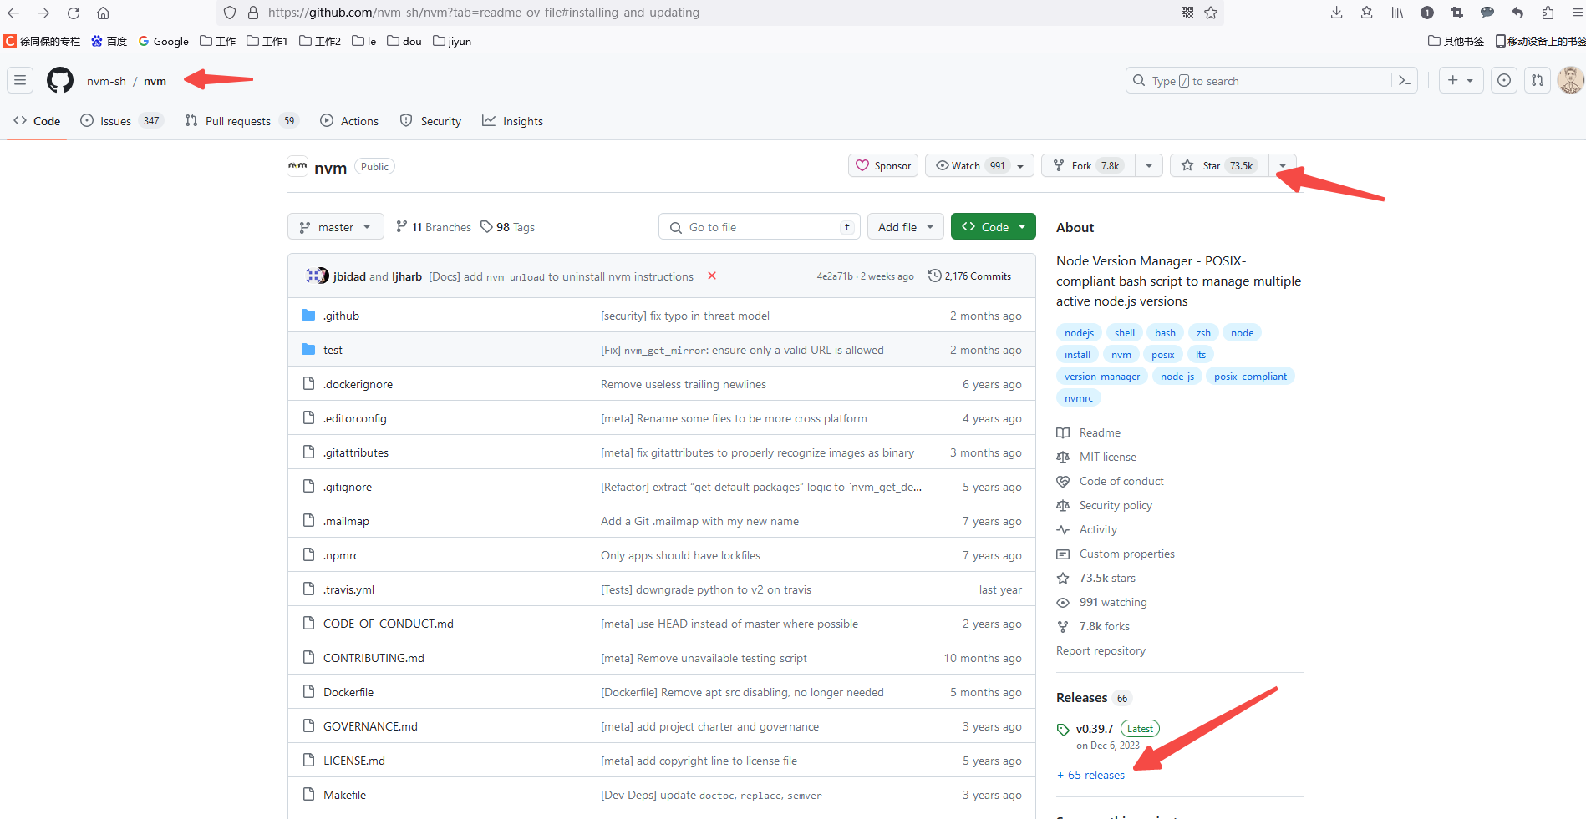The height and width of the screenshot is (819, 1586).
Task: Open the .dockerignore file
Action: (358, 384)
